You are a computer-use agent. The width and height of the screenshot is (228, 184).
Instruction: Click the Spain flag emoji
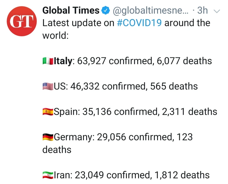(x=48, y=112)
